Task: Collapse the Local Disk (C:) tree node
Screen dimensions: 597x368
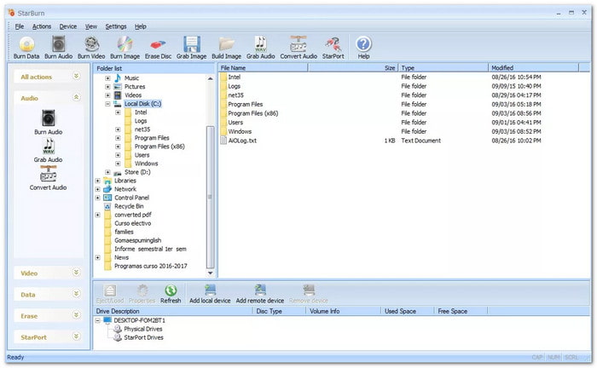Action: tap(107, 104)
